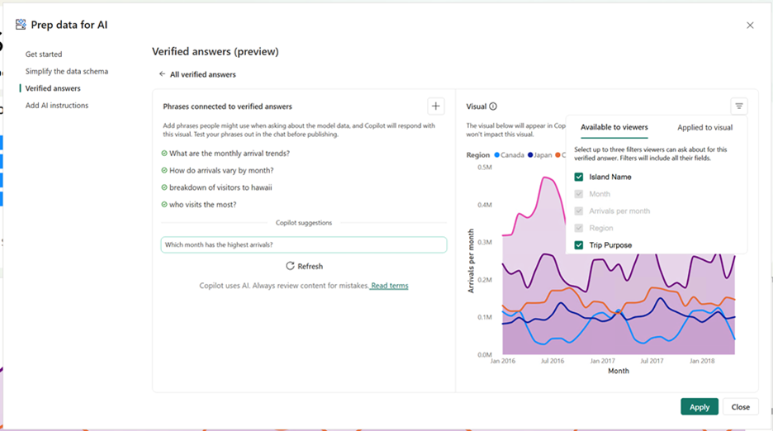Toggle the Arrivals per month checkbox
Screen dimensions: 773x431
tap(579, 211)
